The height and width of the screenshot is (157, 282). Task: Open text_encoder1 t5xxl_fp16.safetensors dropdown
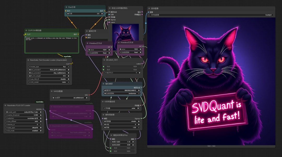click(x=49, y=70)
